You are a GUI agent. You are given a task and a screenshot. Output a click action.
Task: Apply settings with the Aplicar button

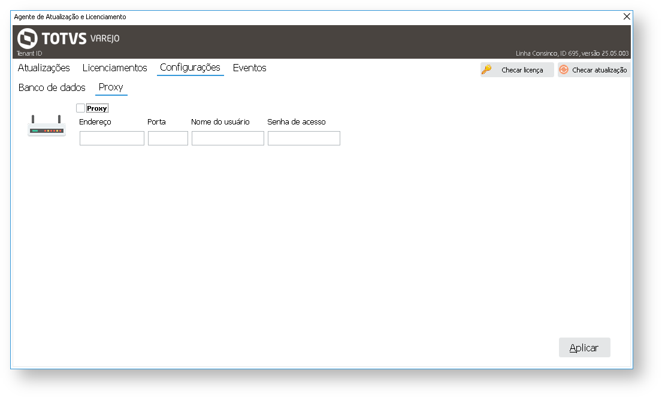[584, 347]
